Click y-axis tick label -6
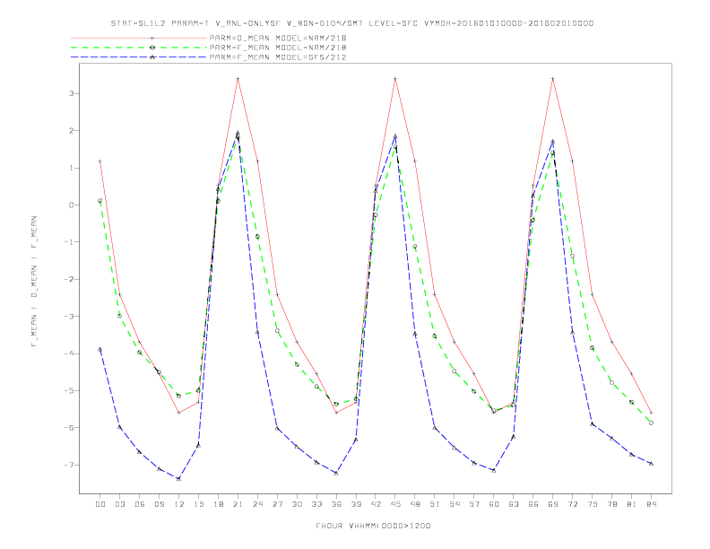Viewport: 710px width, 549px height. [x=69, y=428]
